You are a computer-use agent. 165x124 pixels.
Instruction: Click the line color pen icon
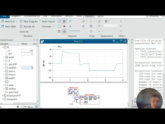(x=99, y=21)
